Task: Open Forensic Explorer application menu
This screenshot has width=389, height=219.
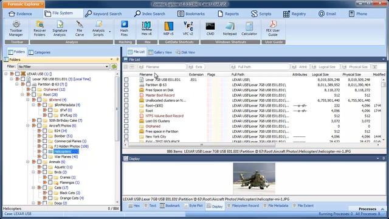Action: (x=24, y=4)
